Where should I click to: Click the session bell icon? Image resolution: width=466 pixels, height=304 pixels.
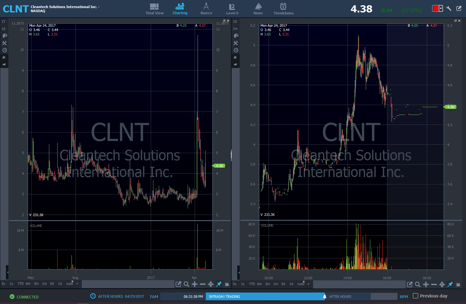[325, 297]
